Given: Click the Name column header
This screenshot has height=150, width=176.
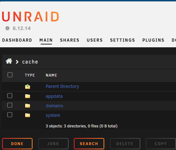Looking at the screenshot, I should [51, 75].
